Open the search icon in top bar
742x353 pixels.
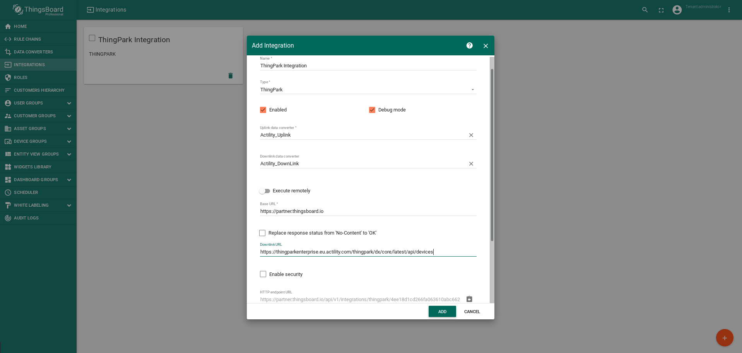[645, 10]
